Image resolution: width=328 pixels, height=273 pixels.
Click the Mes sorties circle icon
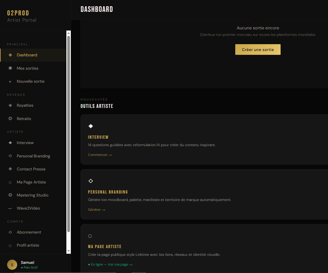tap(10, 68)
